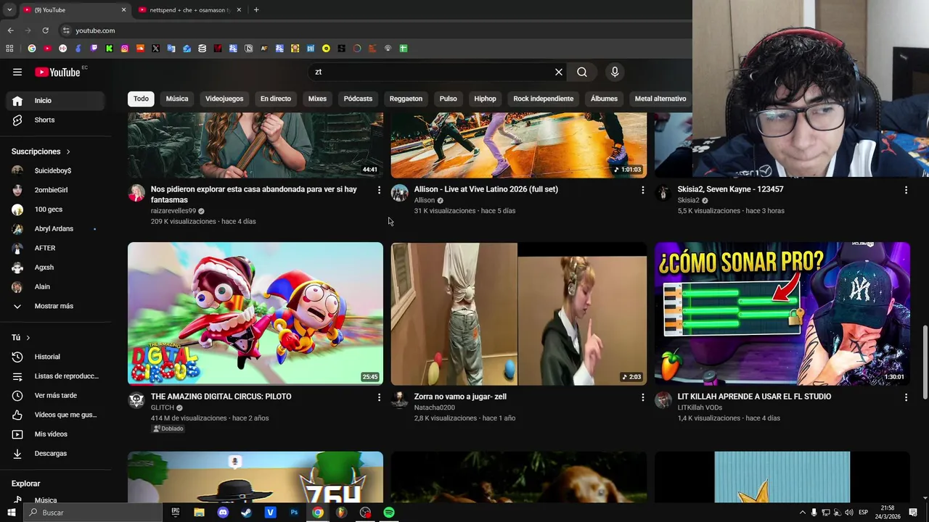
Task: Click the YouTube logo
Action: click(57, 72)
